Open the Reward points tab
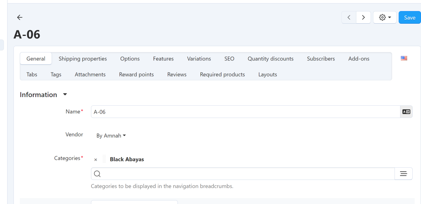 [136, 75]
